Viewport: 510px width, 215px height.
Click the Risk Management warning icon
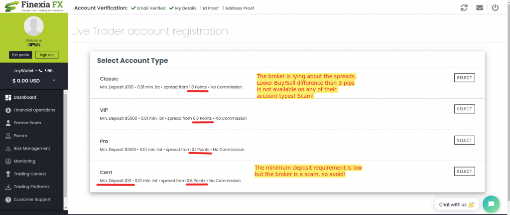[x=8, y=149]
